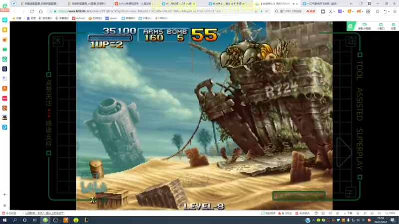Click the game video player area
This screenshot has width=399, height=224.
pyautogui.click(x=204, y=115)
